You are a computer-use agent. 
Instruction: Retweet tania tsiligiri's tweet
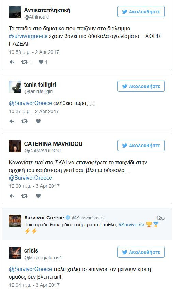[x=25, y=121]
